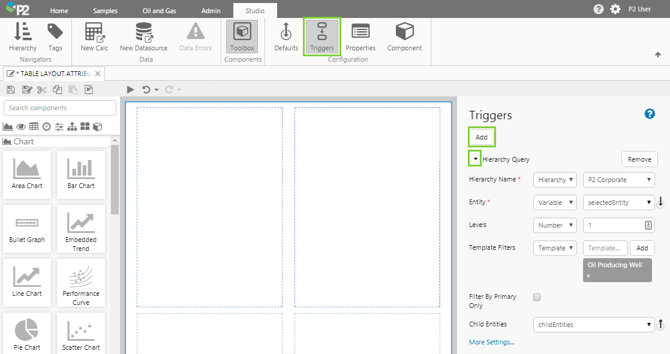The image size is (670, 354).
Task: Expand the childEntities dropdown
Action: [593, 325]
